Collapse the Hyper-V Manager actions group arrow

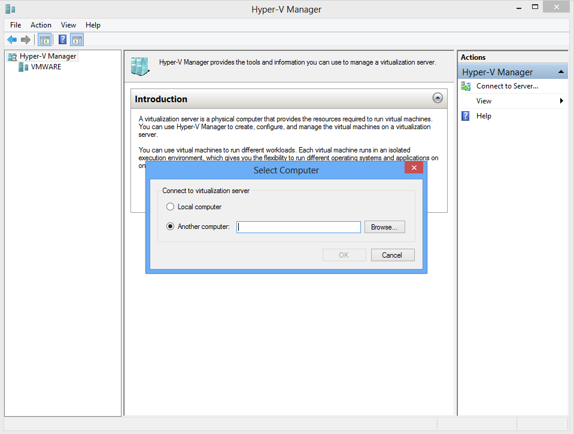click(561, 72)
